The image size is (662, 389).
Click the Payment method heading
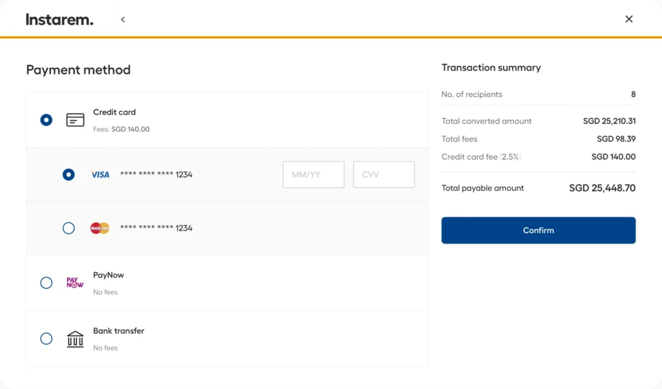click(x=78, y=70)
